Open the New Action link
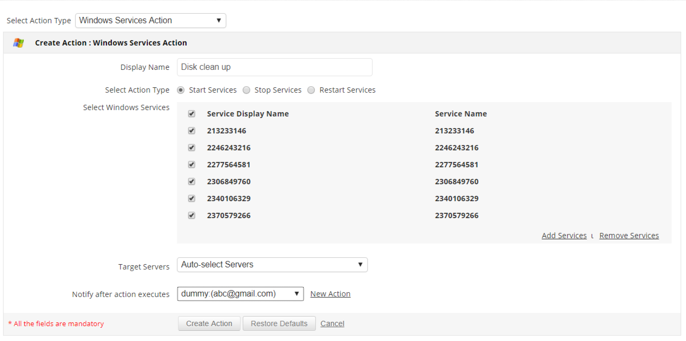Image resolution: width=686 pixels, height=341 pixels. click(x=330, y=294)
